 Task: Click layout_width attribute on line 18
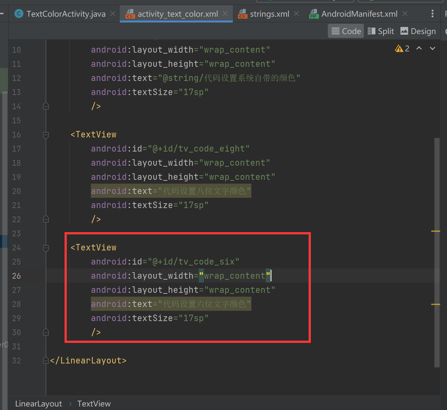tap(180, 163)
